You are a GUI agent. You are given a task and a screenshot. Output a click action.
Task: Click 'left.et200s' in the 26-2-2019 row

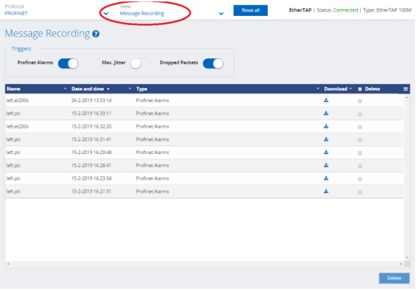tap(17, 101)
